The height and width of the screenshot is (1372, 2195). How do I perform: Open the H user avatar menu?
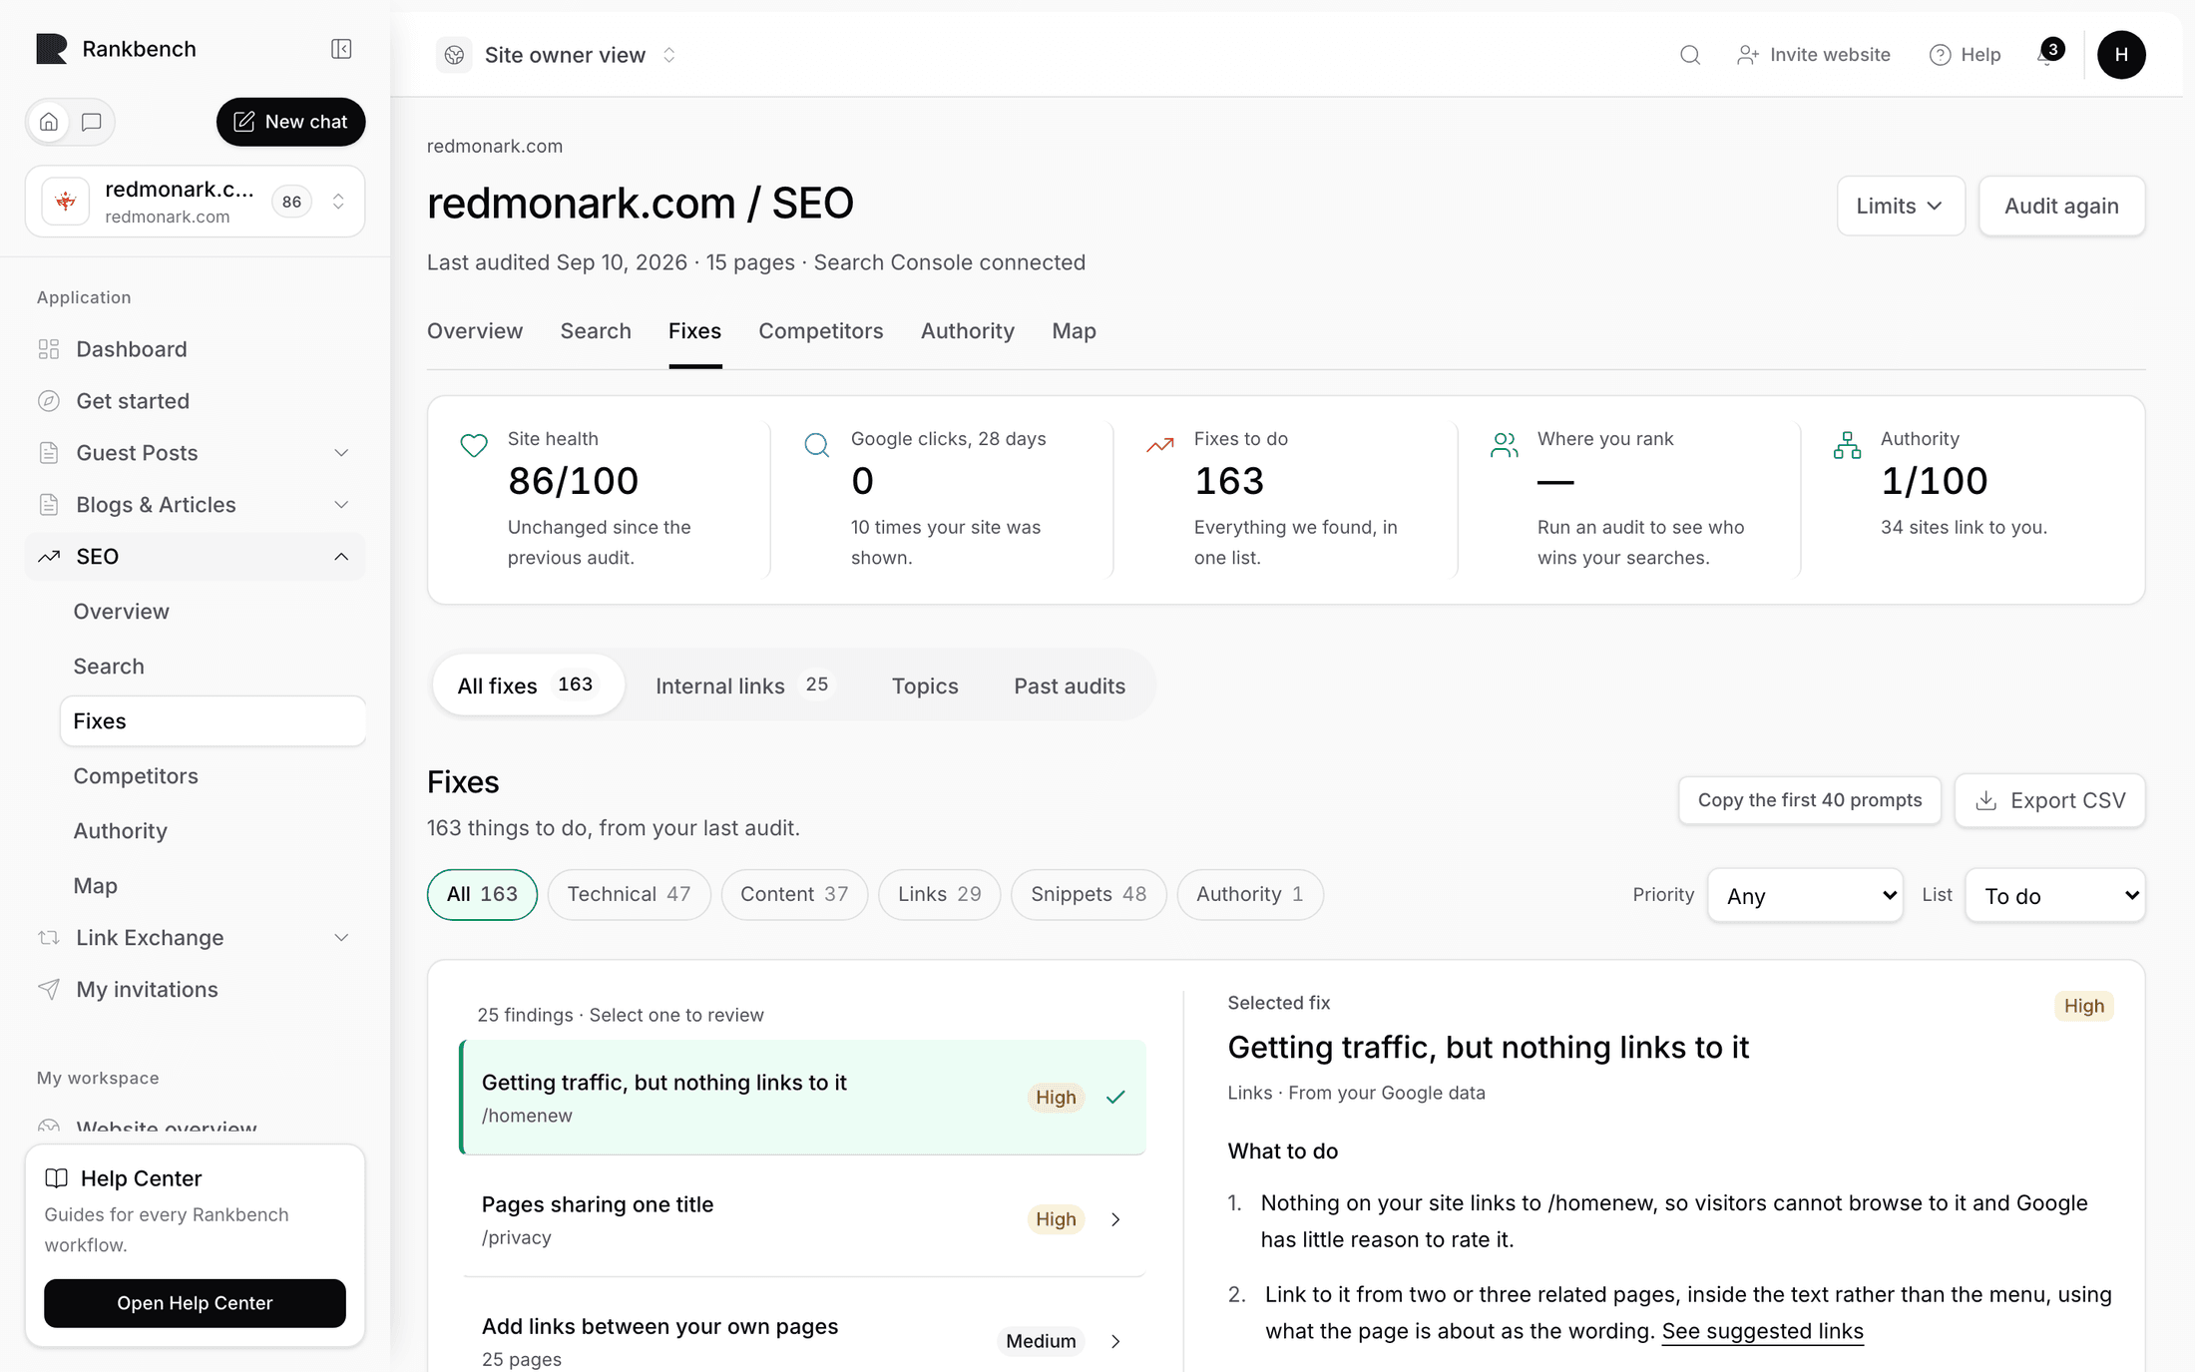pyautogui.click(x=2121, y=55)
